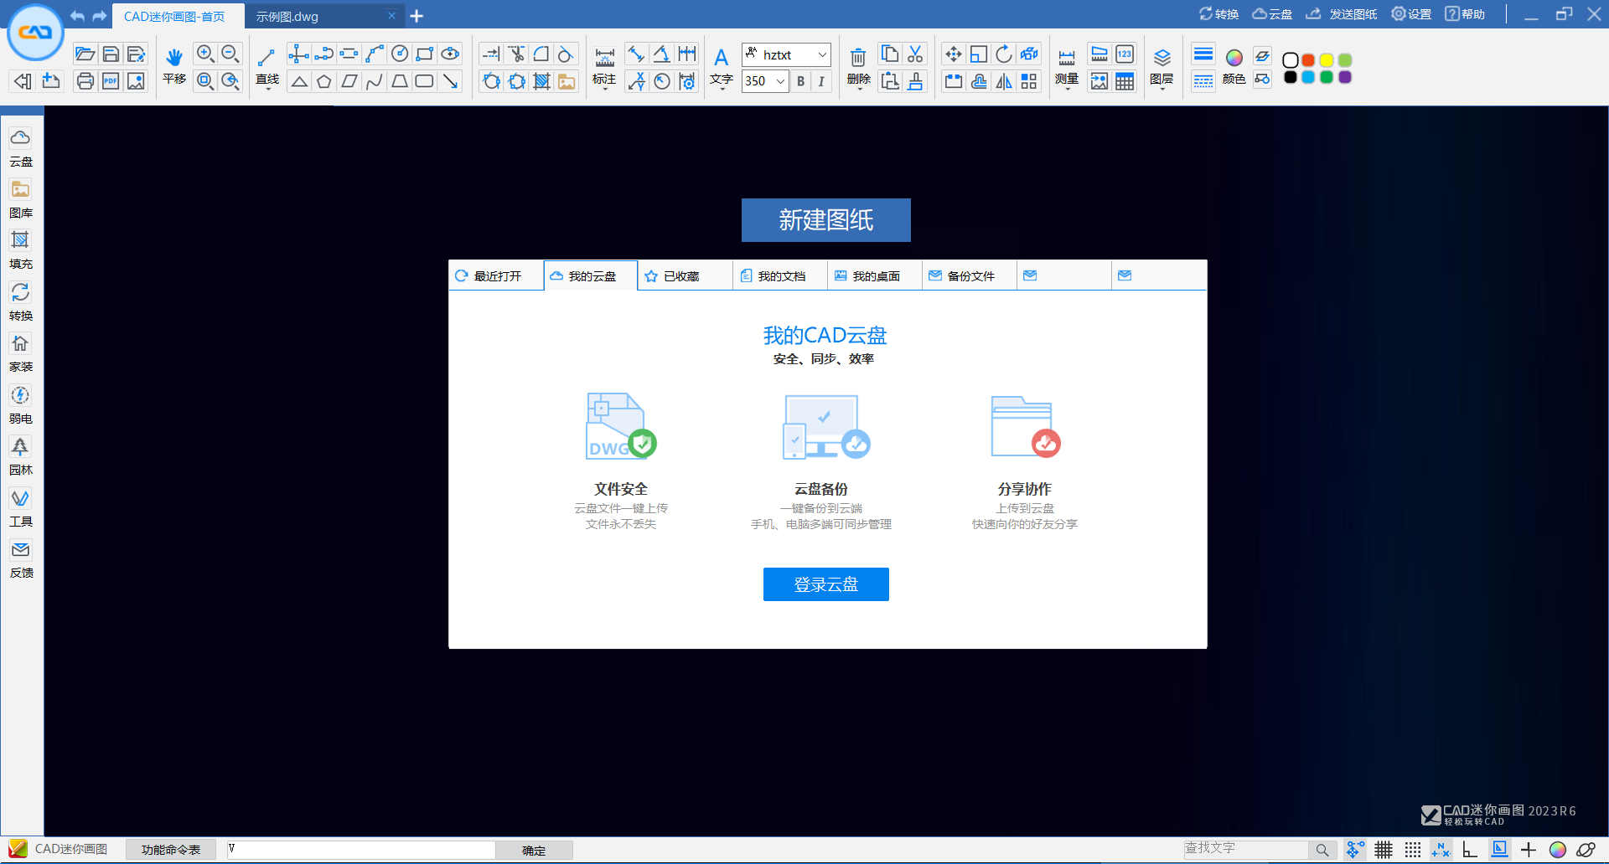Toggle ortho mode L-shaped icon
Viewport: 1609px width, 864px height.
click(x=1470, y=850)
